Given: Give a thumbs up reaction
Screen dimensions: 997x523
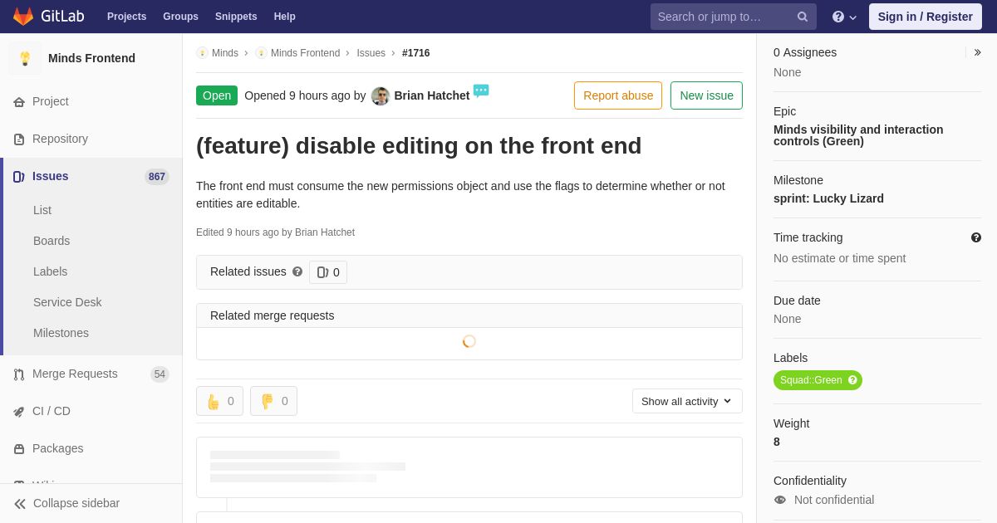Looking at the screenshot, I should coord(219,401).
